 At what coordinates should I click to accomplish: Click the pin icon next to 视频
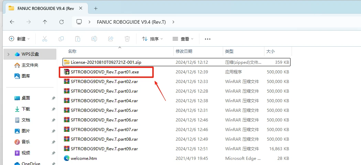[x=53, y=153]
